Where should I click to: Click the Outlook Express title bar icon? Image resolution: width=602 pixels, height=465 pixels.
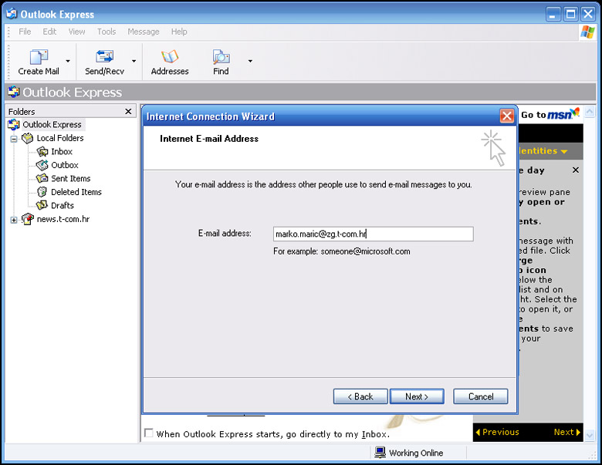(12, 14)
